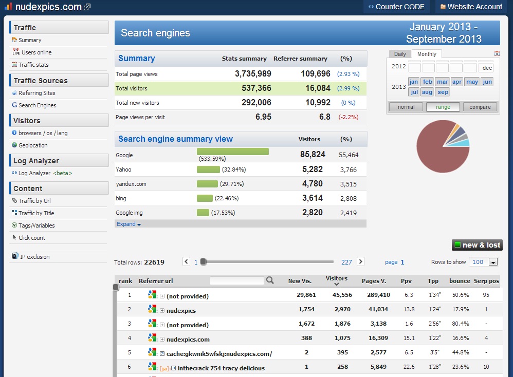This screenshot has width=513, height=377.
Task: Click the Referrer url search magnifier
Action: point(270,280)
